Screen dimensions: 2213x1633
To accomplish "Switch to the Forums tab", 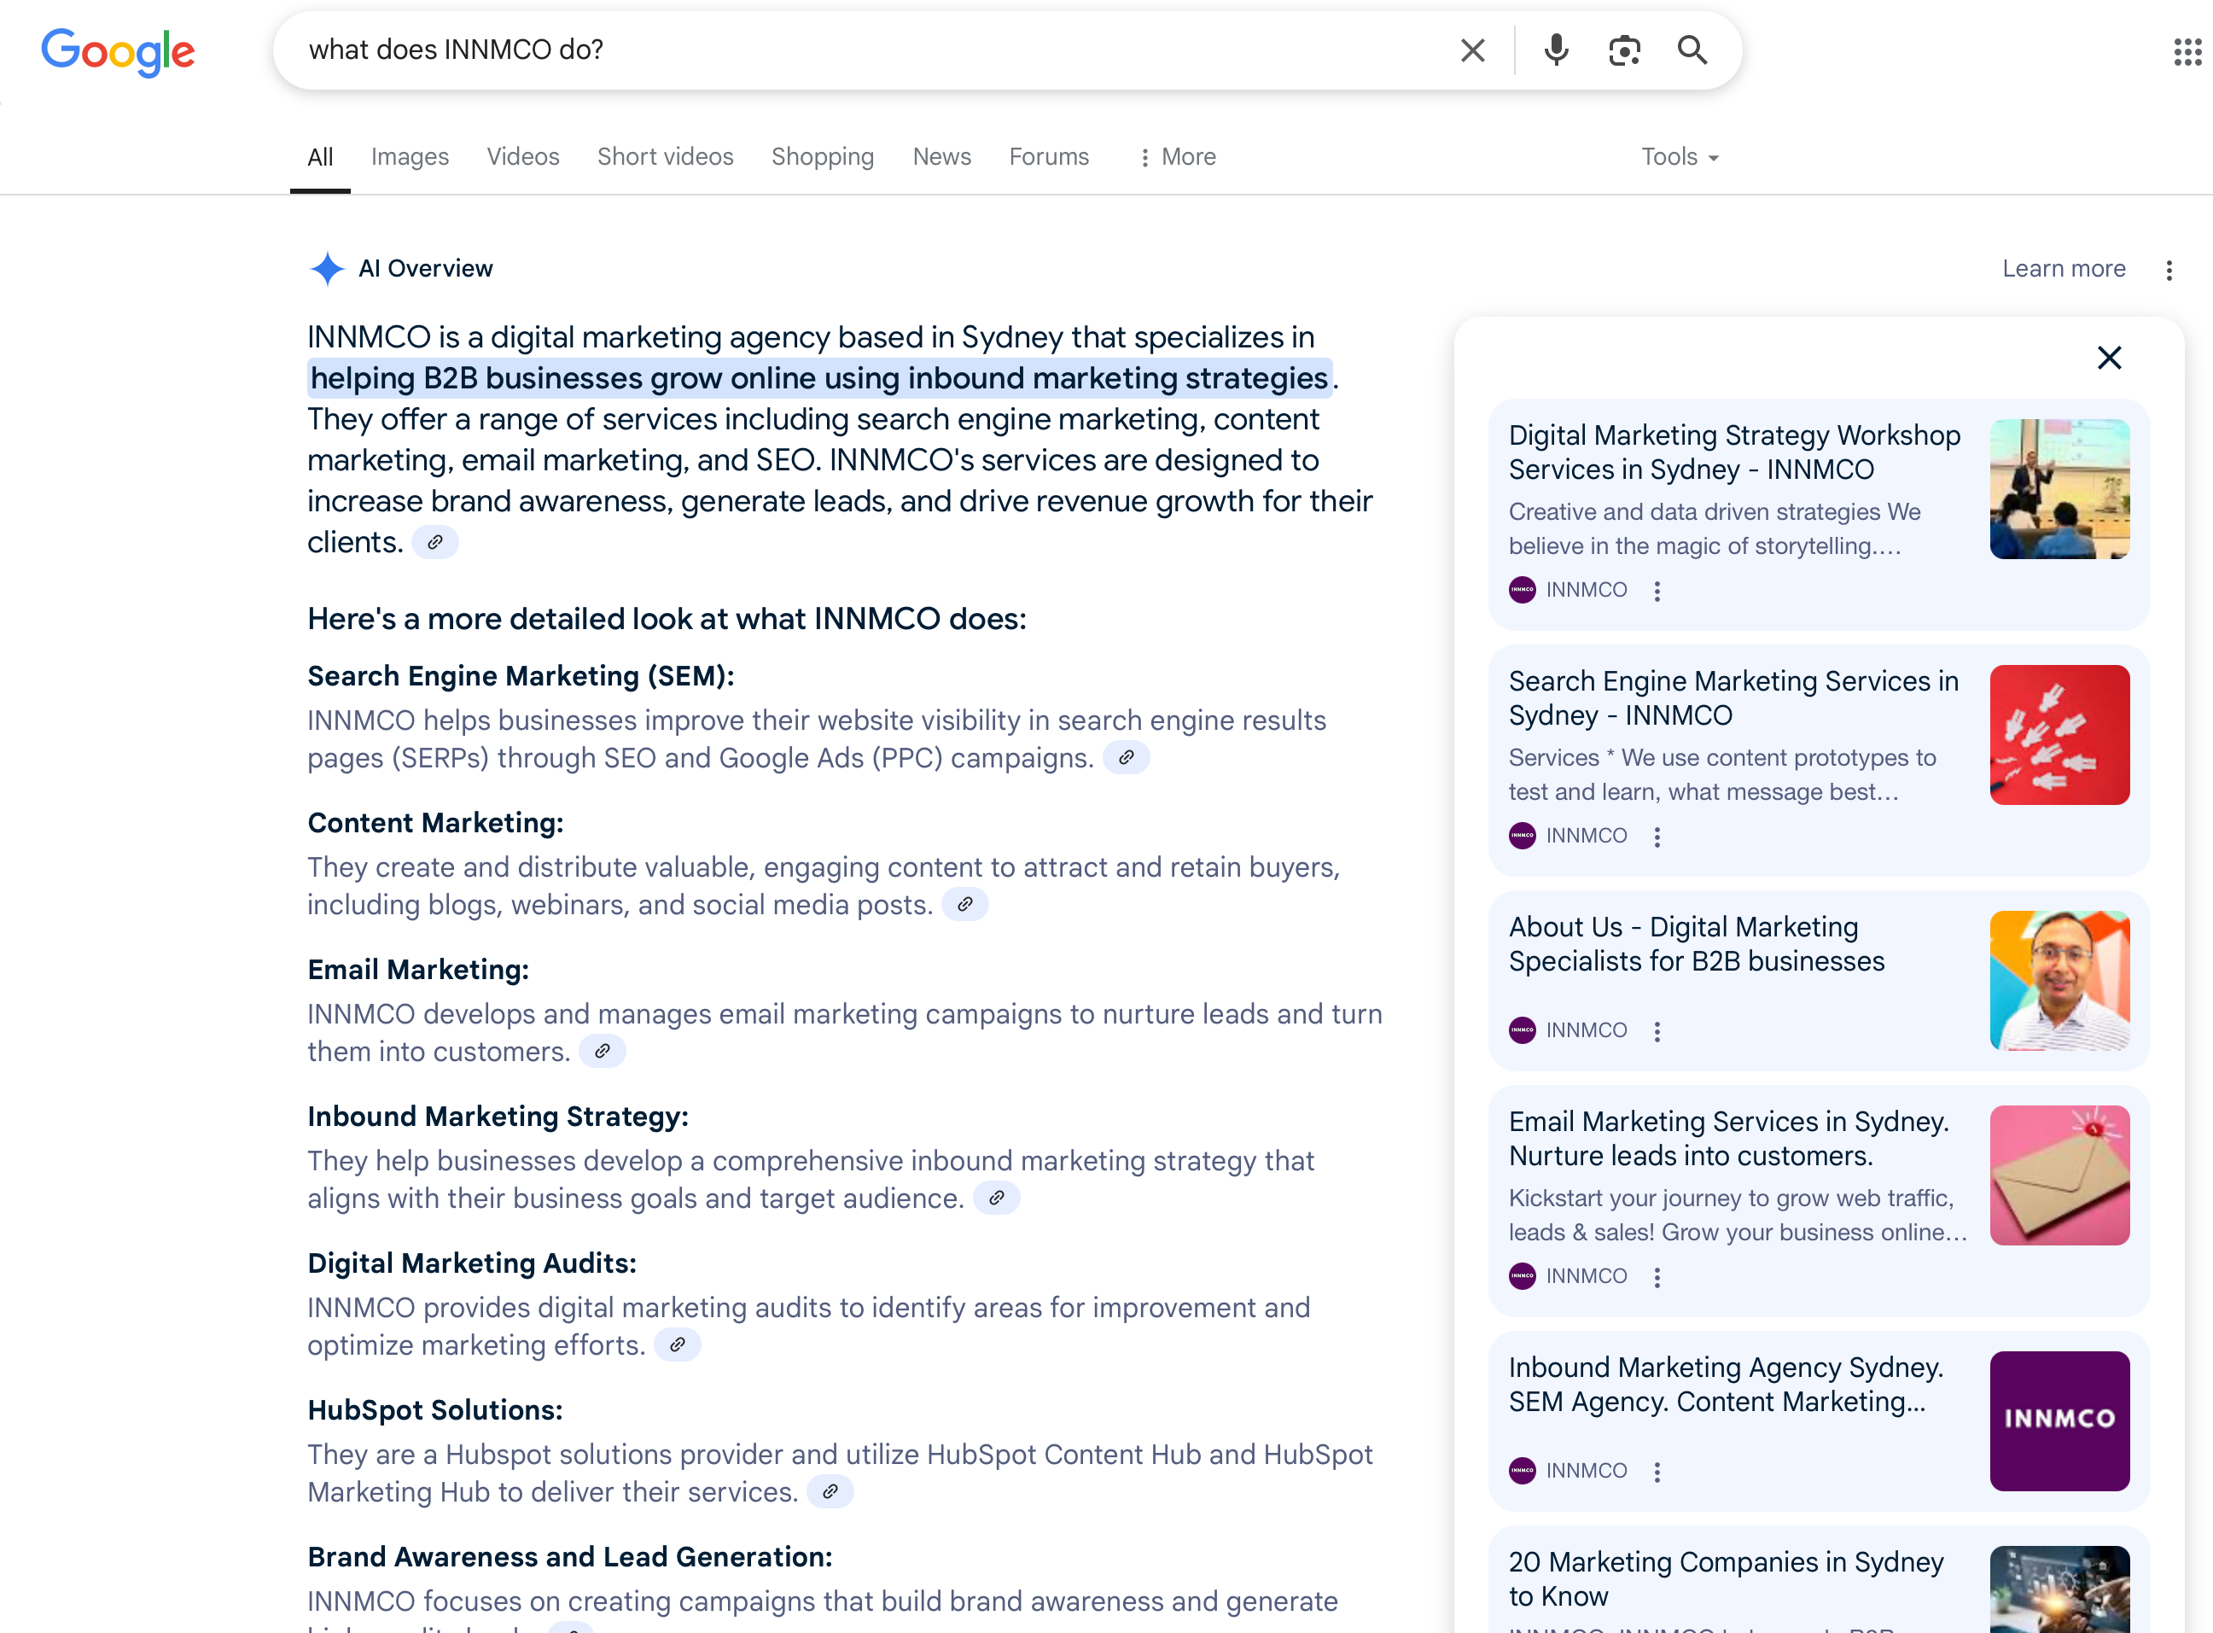I will click(1049, 157).
